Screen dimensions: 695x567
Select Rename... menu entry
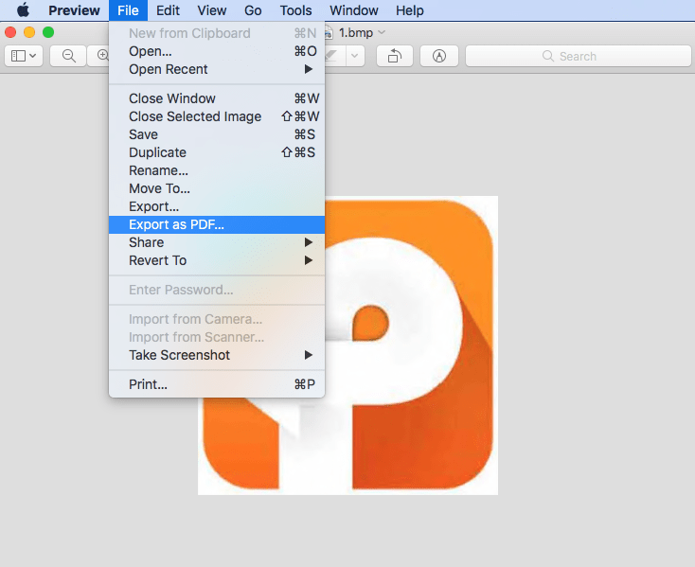(217, 170)
